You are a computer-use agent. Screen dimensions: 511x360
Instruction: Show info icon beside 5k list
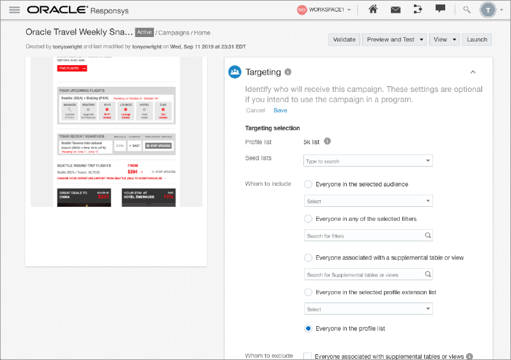(327, 141)
